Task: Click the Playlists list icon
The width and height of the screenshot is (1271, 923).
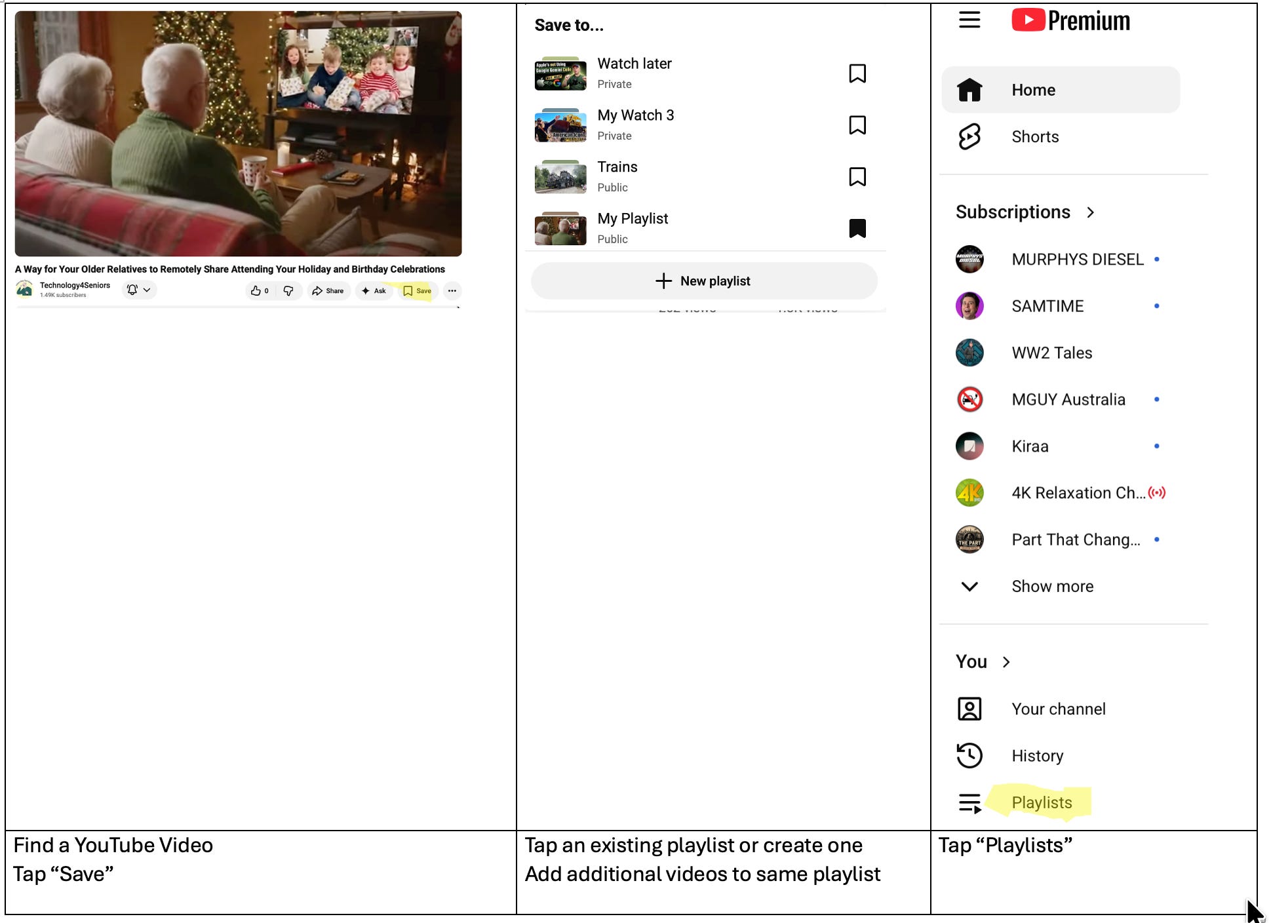Action: tap(969, 803)
